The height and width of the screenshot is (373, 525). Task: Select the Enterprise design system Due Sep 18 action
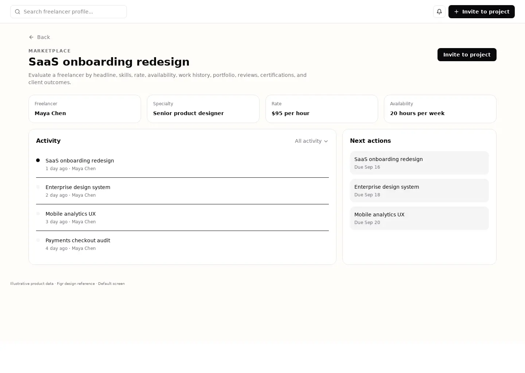point(419,191)
